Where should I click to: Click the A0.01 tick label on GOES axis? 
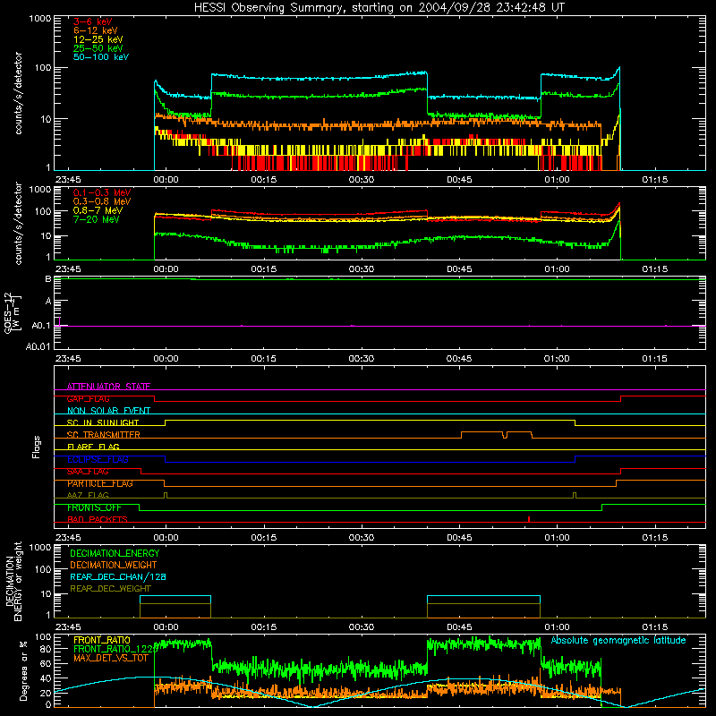tap(38, 346)
